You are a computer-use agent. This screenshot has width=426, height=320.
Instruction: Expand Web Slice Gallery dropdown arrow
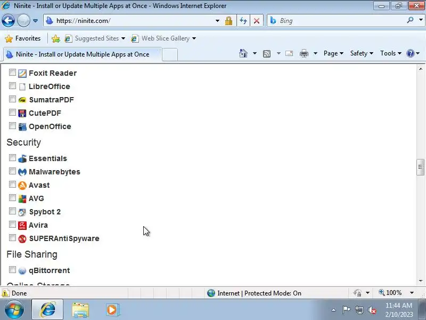point(194,38)
